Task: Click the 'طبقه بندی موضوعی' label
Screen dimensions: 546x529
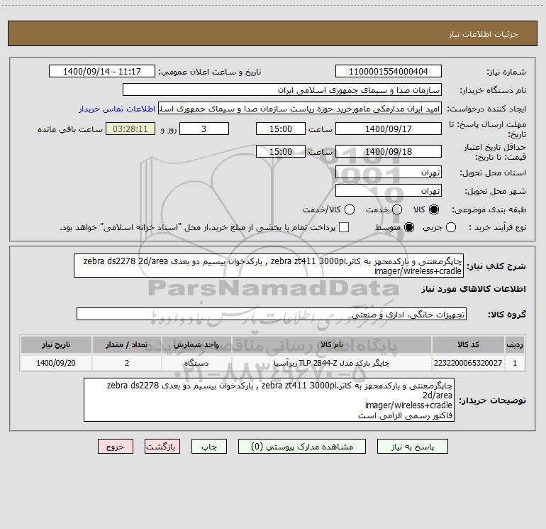Action: tap(489, 209)
